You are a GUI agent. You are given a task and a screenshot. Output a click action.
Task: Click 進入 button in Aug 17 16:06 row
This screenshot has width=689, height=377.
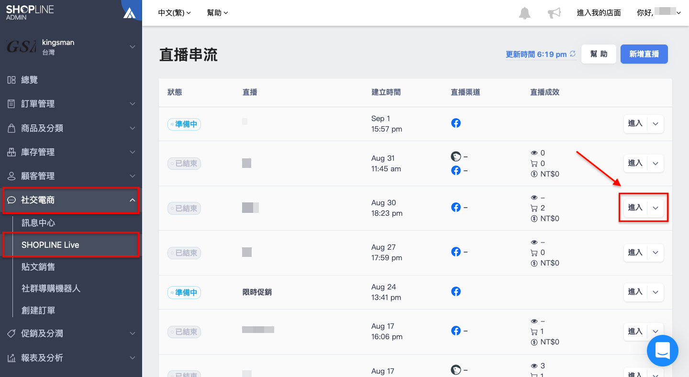click(x=635, y=332)
